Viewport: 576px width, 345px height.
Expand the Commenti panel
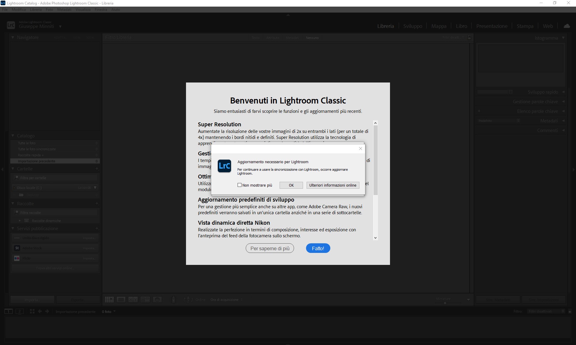tap(563, 130)
